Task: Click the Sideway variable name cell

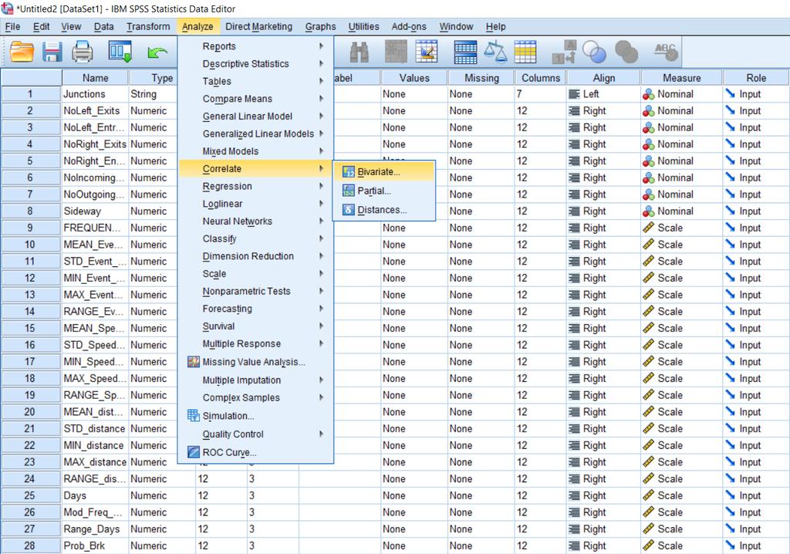Action: coord(95,211)
